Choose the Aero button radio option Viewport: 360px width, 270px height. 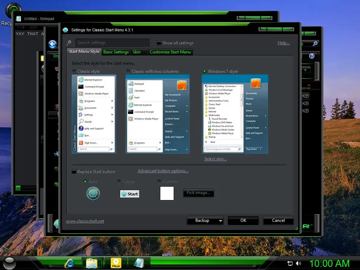point(85,181)
